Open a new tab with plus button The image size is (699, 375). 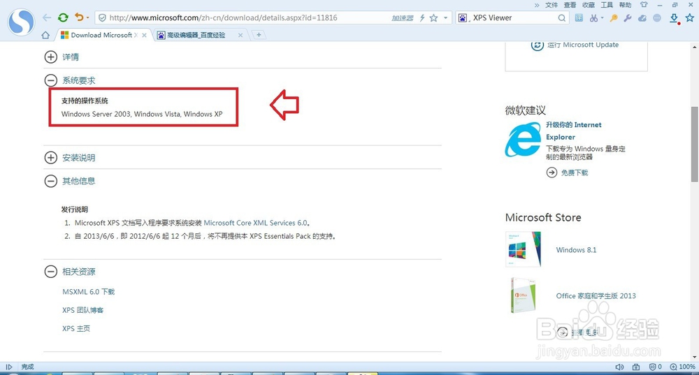click(x=259, y=35)
